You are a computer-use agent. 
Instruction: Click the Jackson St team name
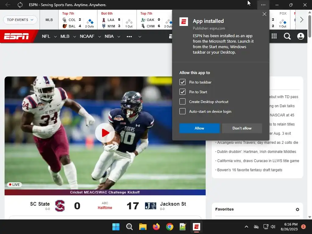click(173, 204)
